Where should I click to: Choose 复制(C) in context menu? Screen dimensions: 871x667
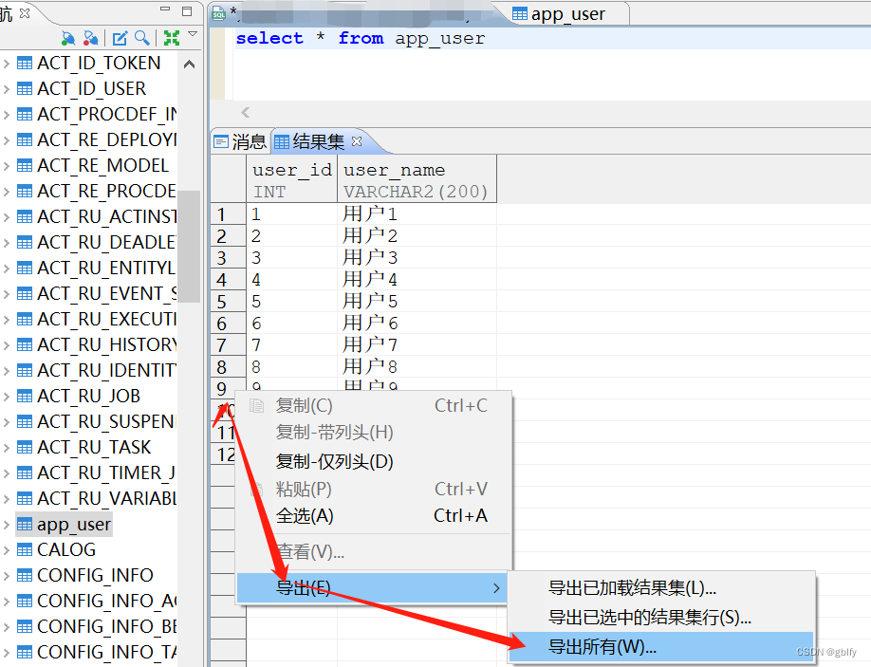tap(373, 406)
